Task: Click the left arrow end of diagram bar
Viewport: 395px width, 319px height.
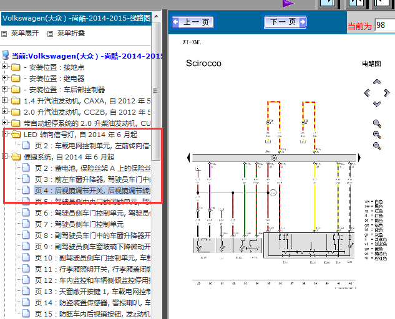Action: click(188, 158)
